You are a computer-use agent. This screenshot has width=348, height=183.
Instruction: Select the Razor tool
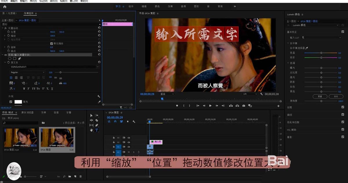[x=97, y=120]
